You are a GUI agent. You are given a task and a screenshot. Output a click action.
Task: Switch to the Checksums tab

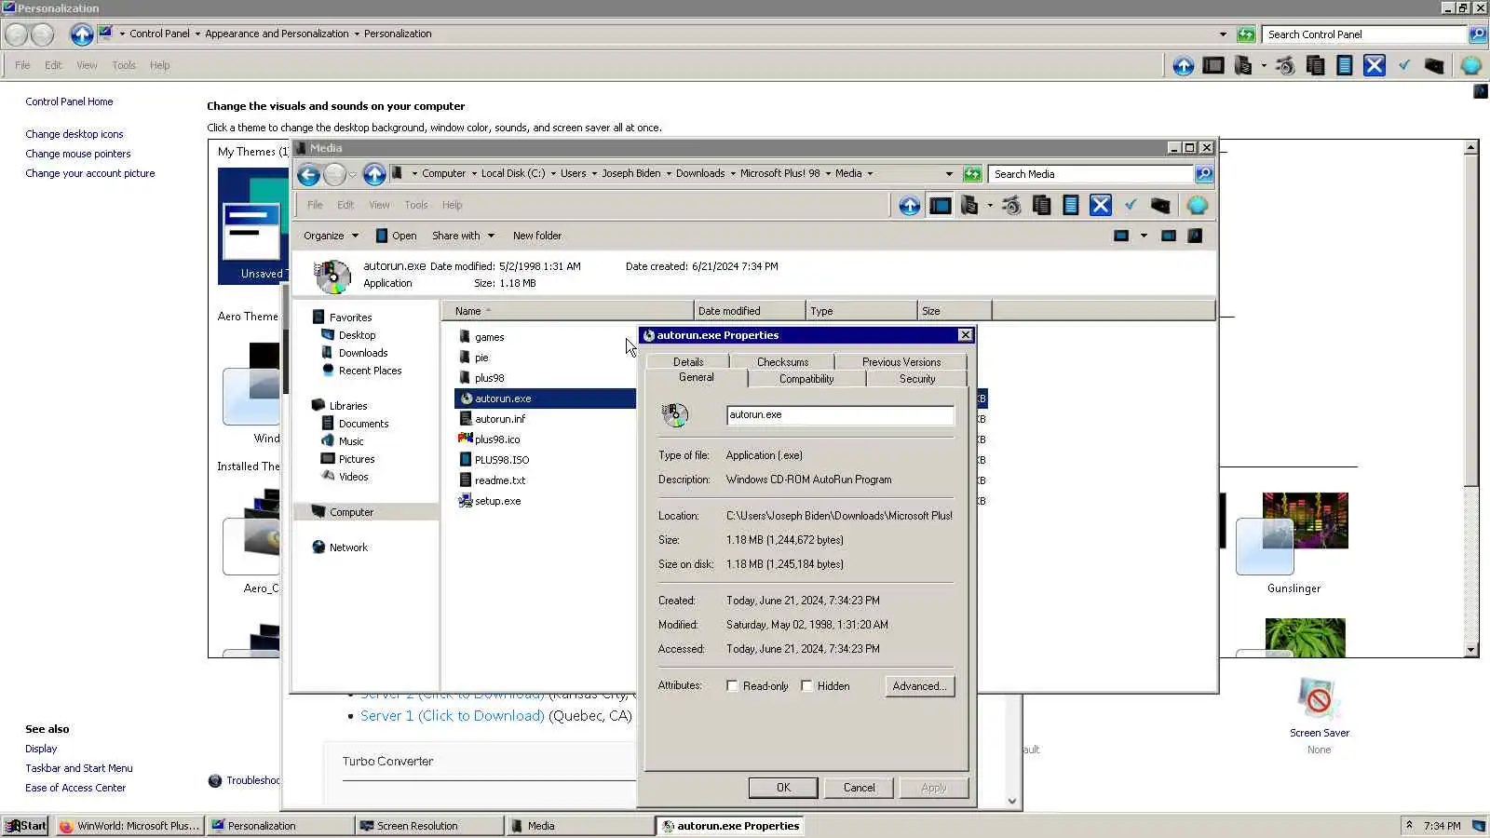(x=782, y=362)
